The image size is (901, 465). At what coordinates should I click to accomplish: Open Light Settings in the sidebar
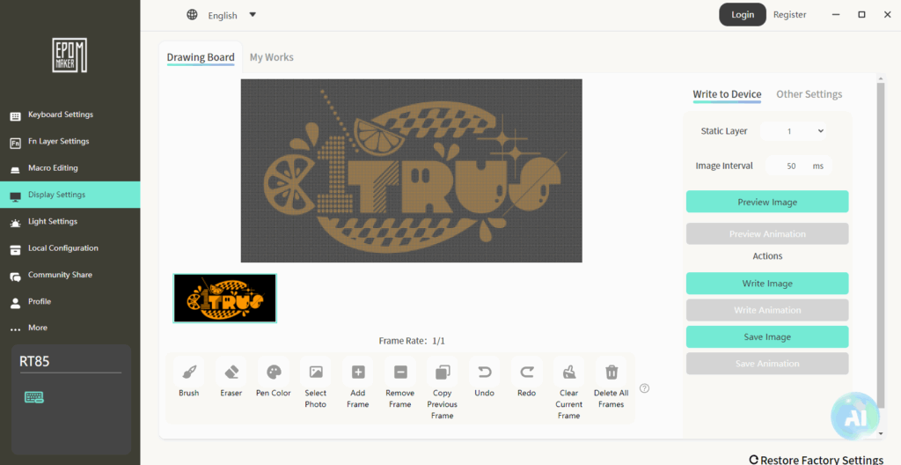[53, 222]
